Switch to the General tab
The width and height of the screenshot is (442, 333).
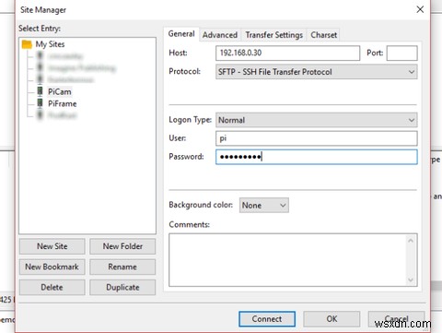pos(181,34)
